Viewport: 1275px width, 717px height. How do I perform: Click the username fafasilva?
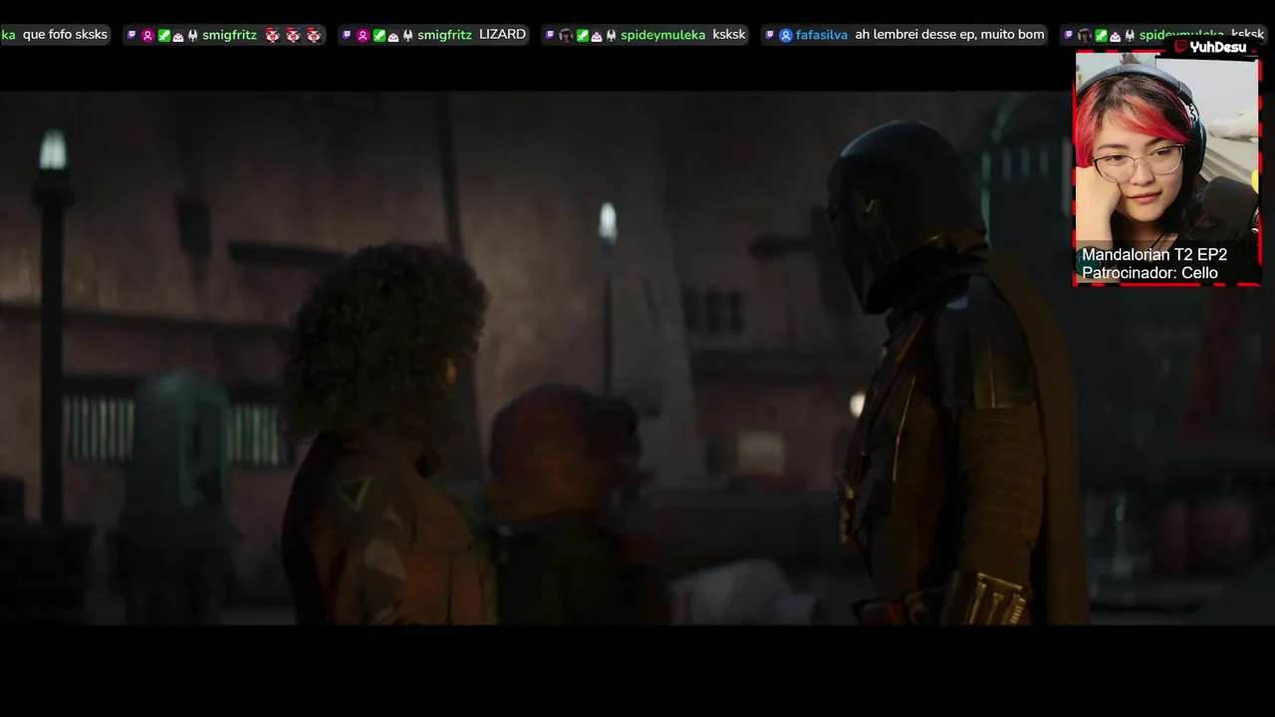[x=822, y=35]
